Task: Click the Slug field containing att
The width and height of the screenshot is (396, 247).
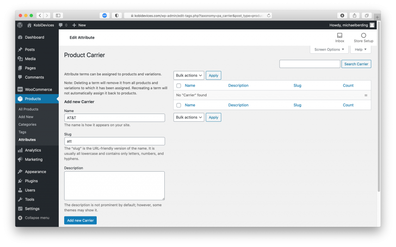Action: pyautogui.click(x=114, y=141)
